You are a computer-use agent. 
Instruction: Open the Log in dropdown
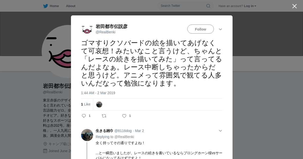(x=250, y=6)
